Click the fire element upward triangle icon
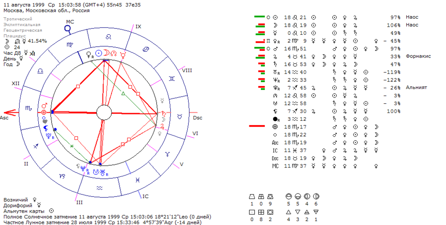446x225 pixels. click(289, 212)
